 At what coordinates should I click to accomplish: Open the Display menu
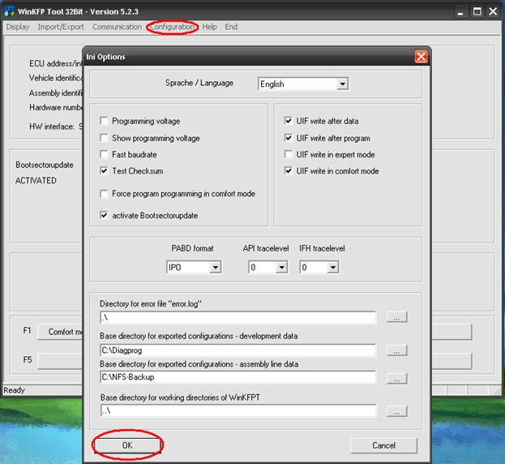(x=18, y=27)
